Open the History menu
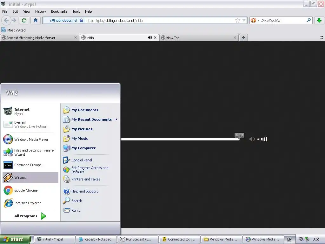The width and height of the screenshot is (325, 244). (41, 11)
